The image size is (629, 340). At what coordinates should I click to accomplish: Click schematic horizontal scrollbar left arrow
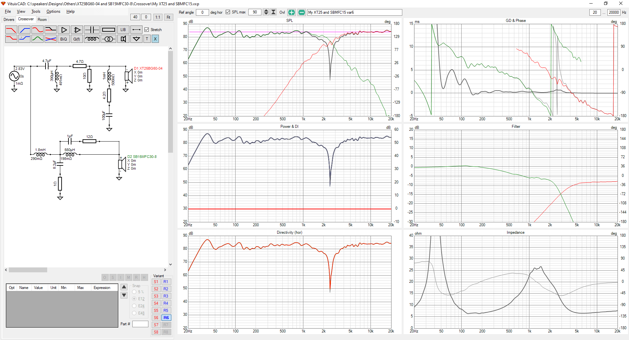point(6,270)
